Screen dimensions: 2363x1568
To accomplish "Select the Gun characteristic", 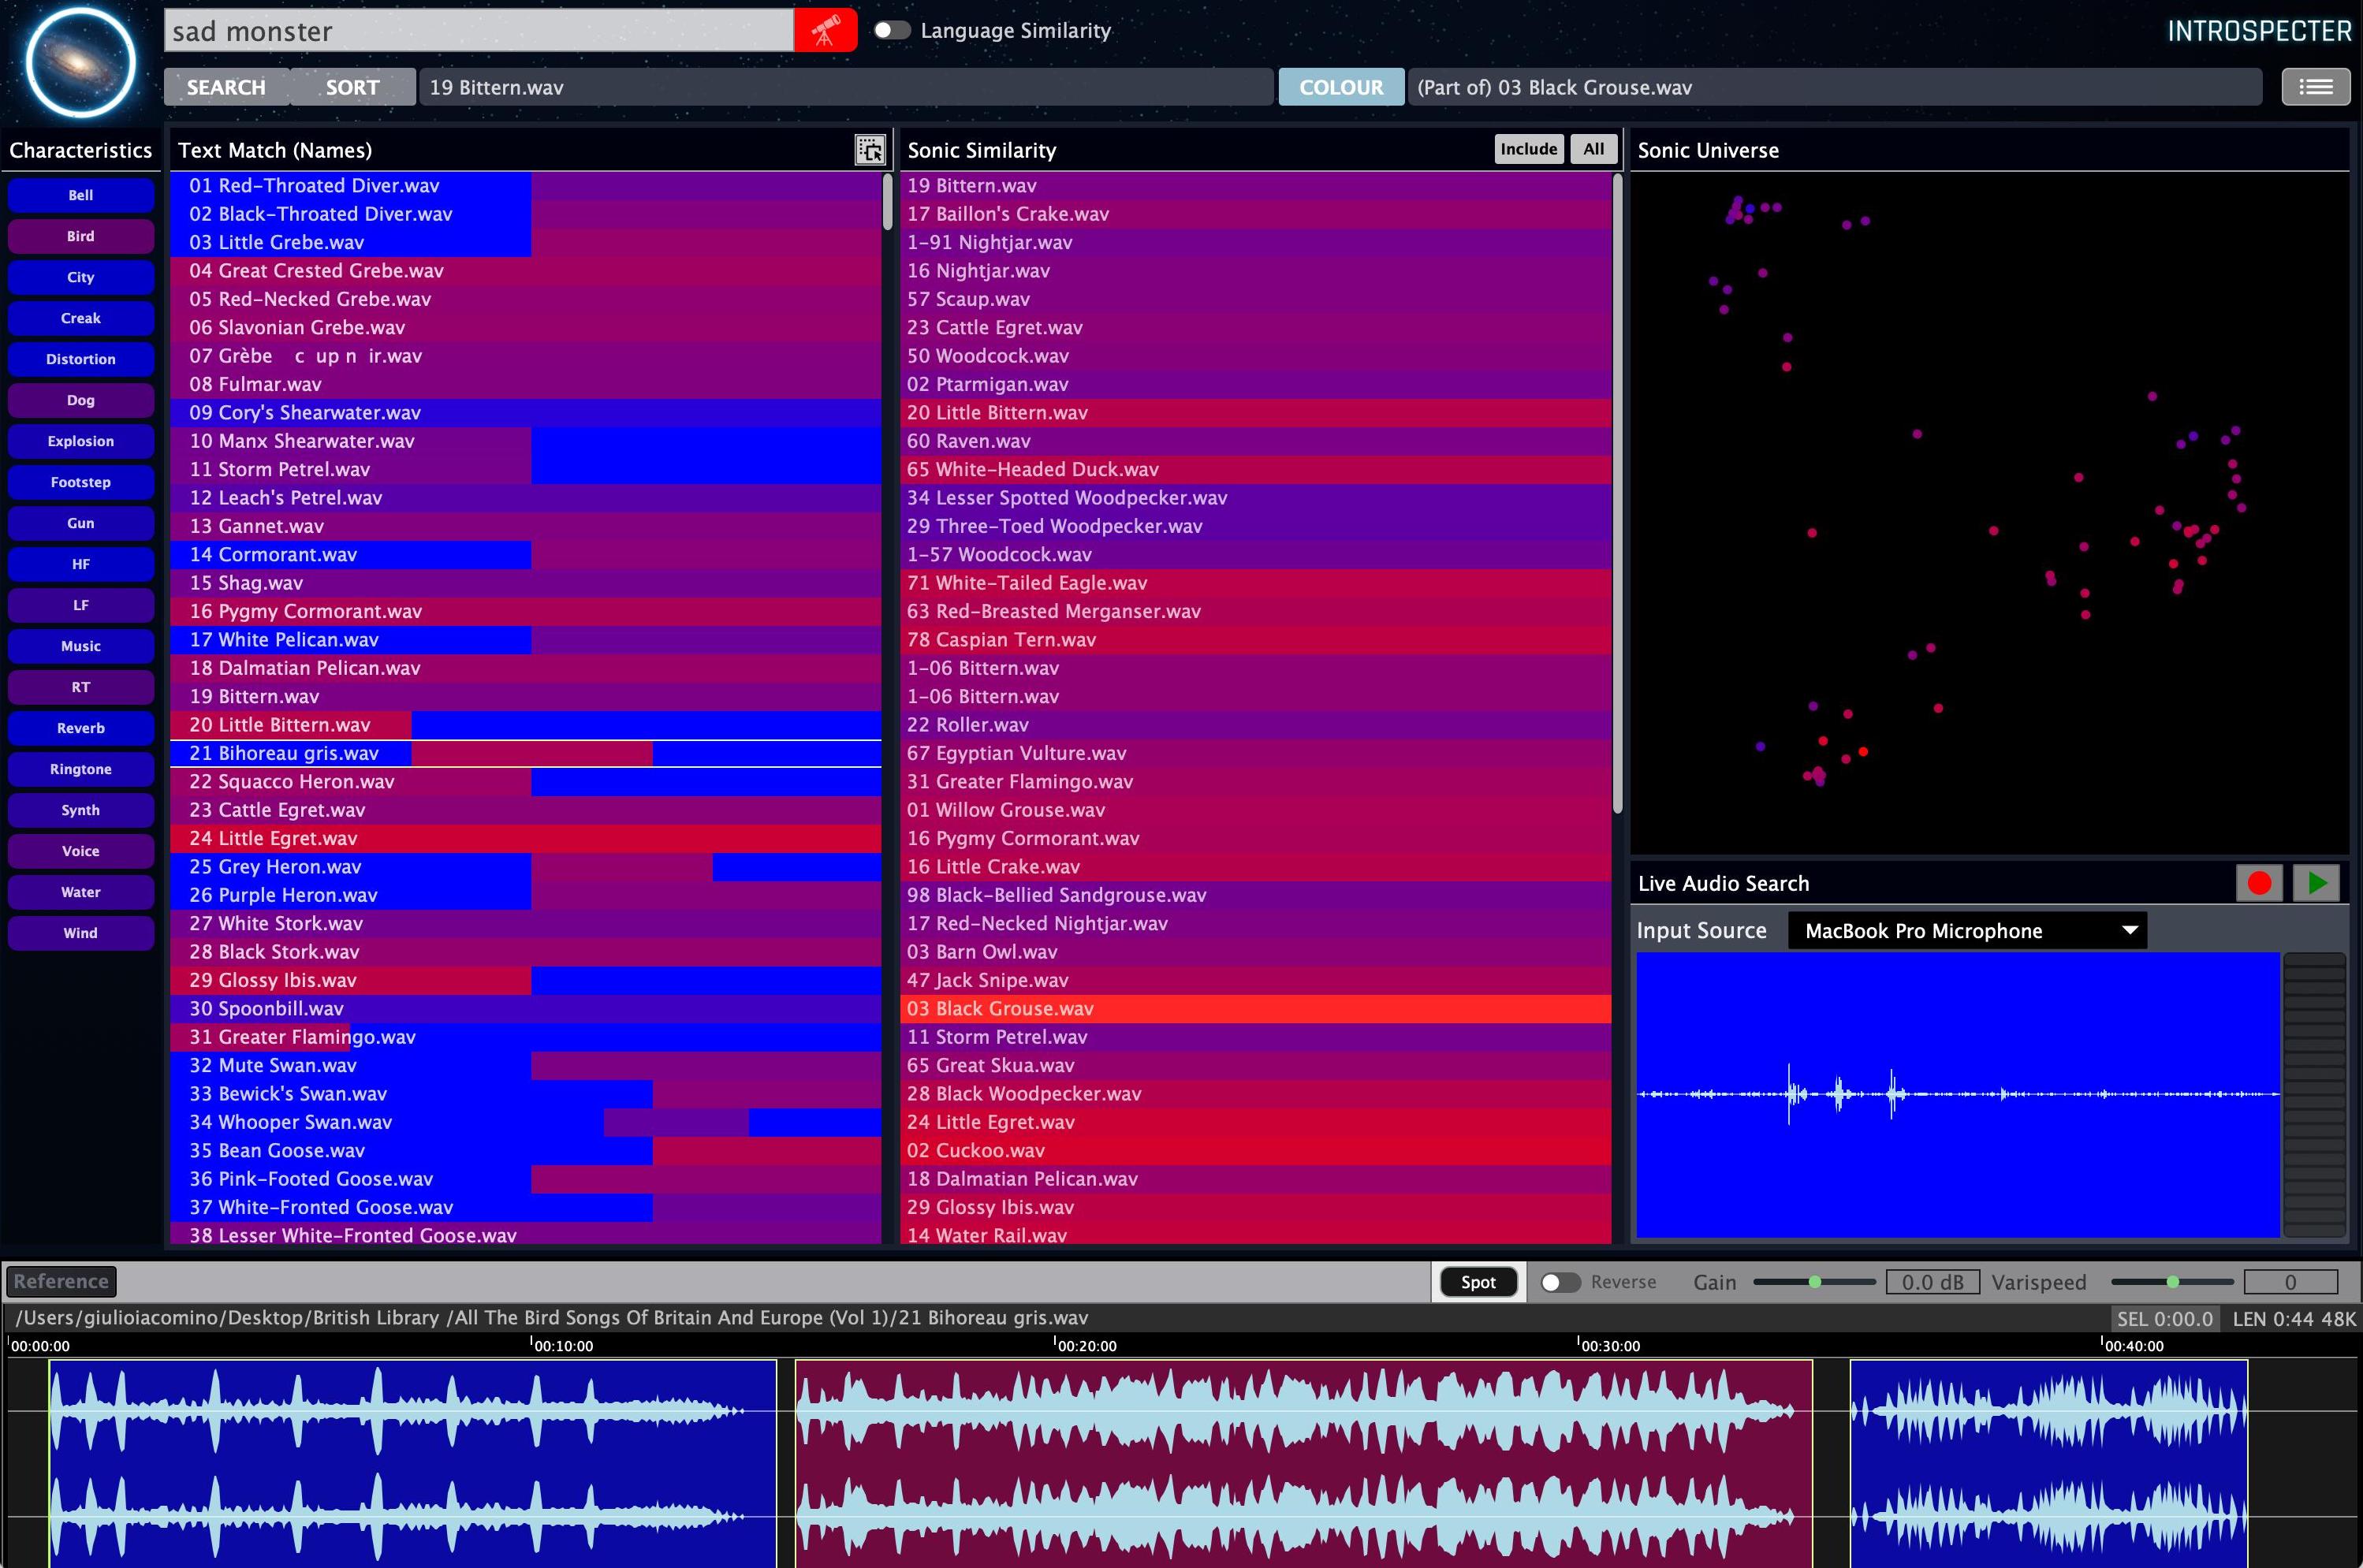I will [81, 523].
